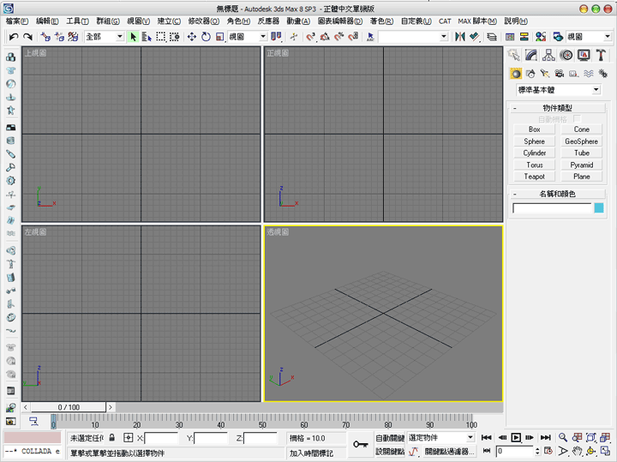Click frame 50 on the track bar
Viewport: 617px width, 462px height.
click(x=262, y=422)
